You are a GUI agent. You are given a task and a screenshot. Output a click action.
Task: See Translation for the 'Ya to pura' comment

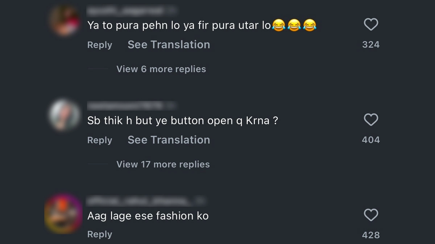tap(169, 45)
